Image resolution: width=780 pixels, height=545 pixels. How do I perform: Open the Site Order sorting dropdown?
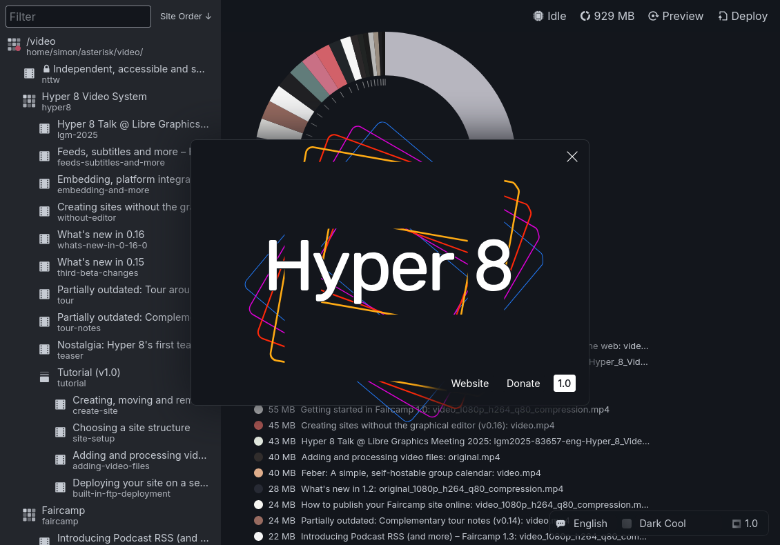point(185,16)
